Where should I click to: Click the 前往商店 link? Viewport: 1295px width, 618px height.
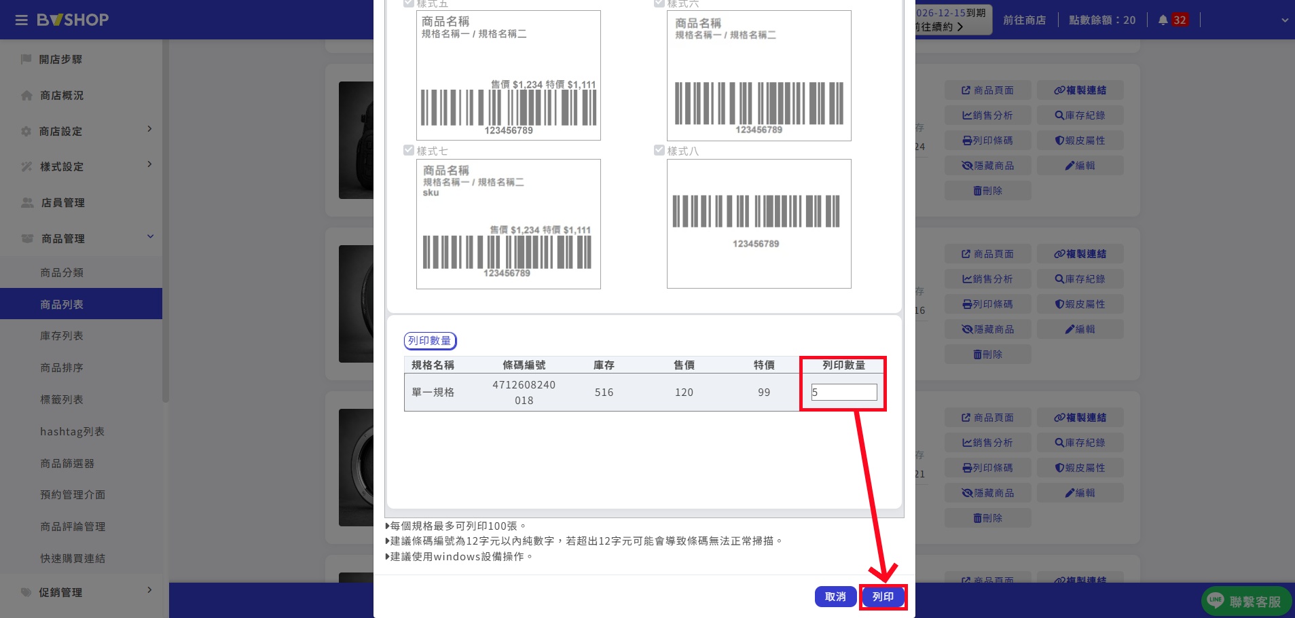[1024, 20]
